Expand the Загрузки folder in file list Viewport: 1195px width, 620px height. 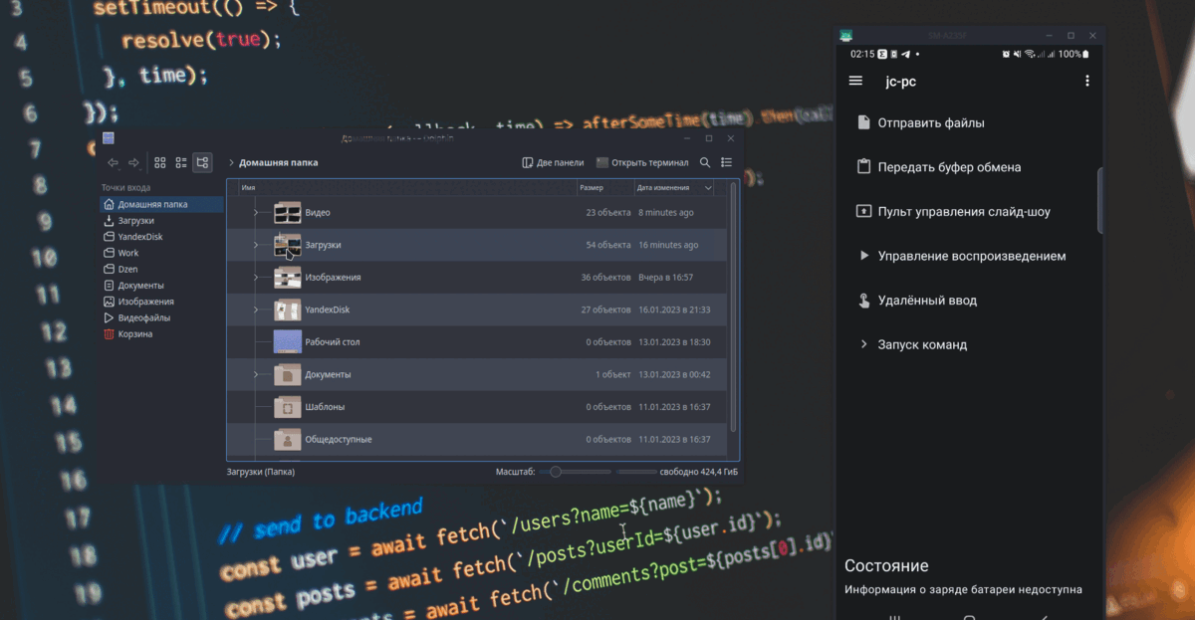coord(256,245)
